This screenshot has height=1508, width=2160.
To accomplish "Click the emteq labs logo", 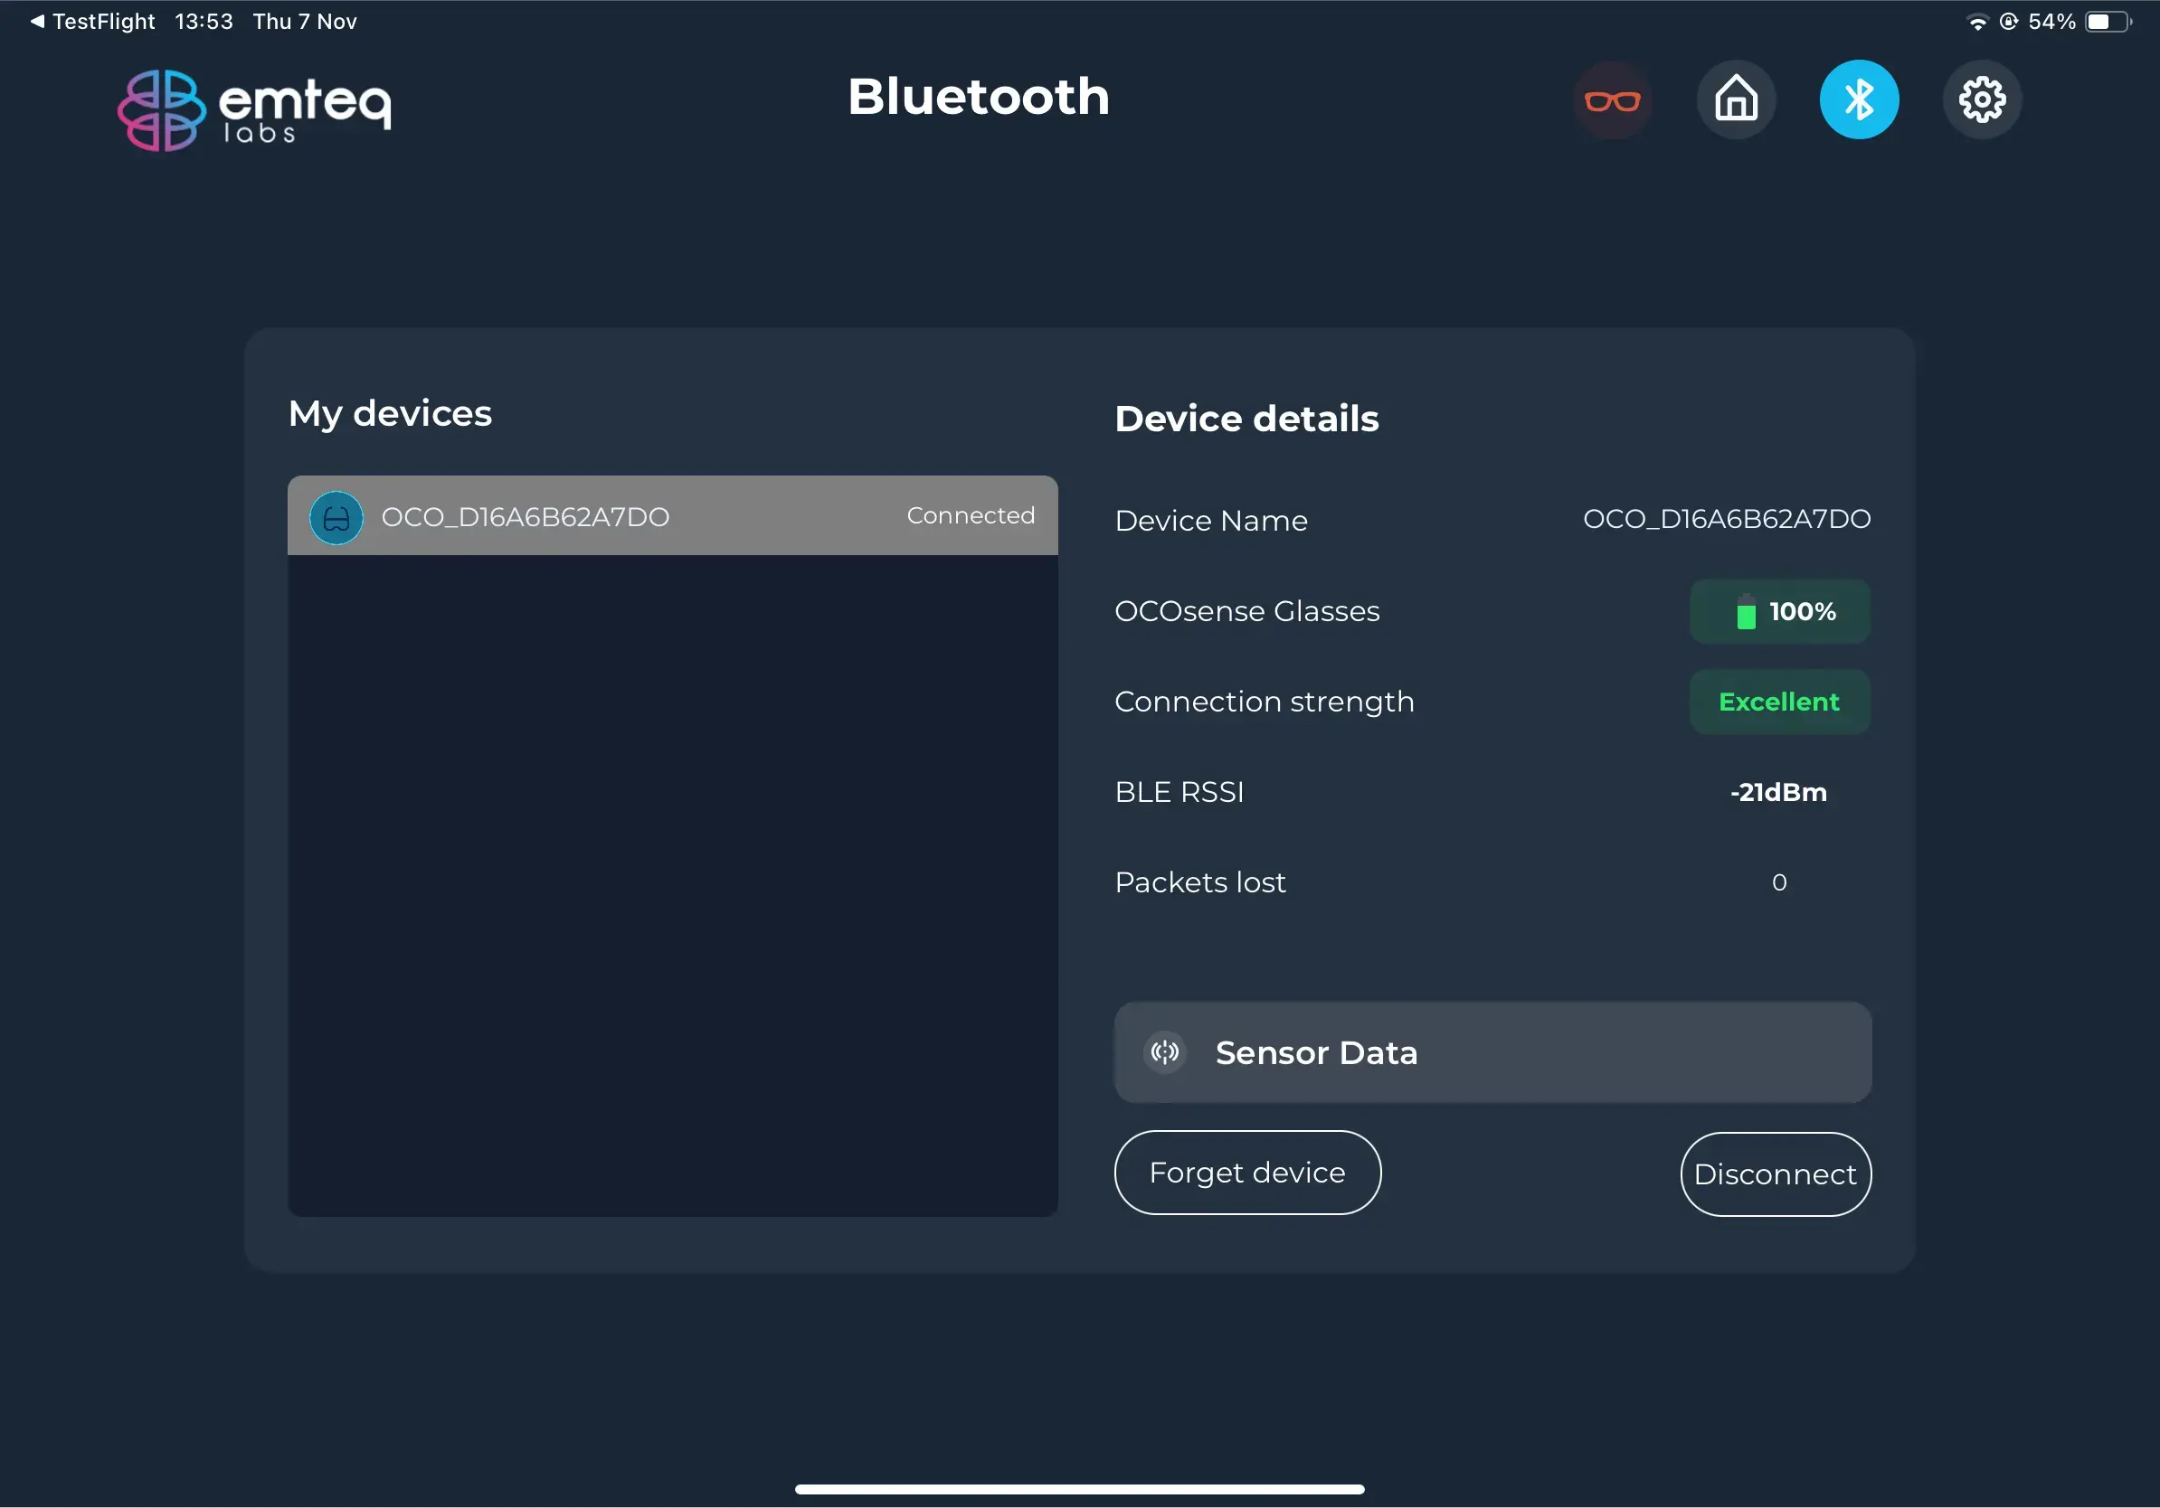I will 254,108.
